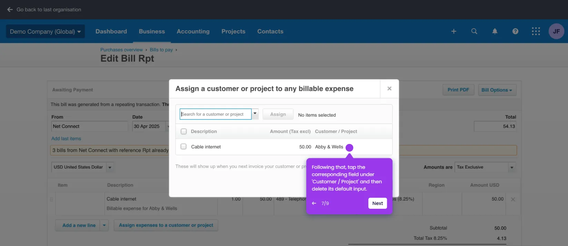Click Assign expenses to a customer or project
The height and width of the screenshot is (246, 568).
[166, 225]
